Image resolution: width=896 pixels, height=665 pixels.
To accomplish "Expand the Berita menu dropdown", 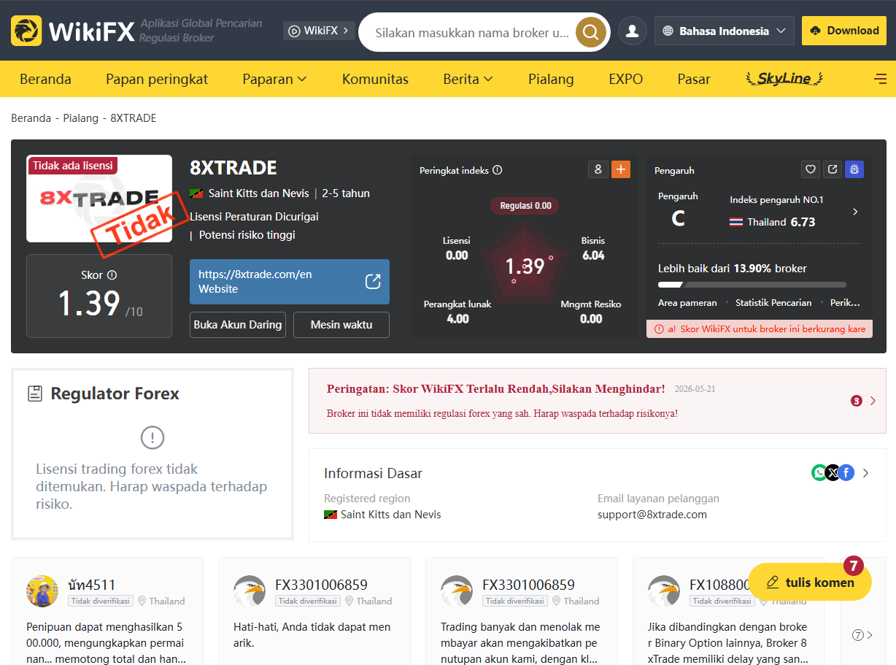I will tap(468, 79).
